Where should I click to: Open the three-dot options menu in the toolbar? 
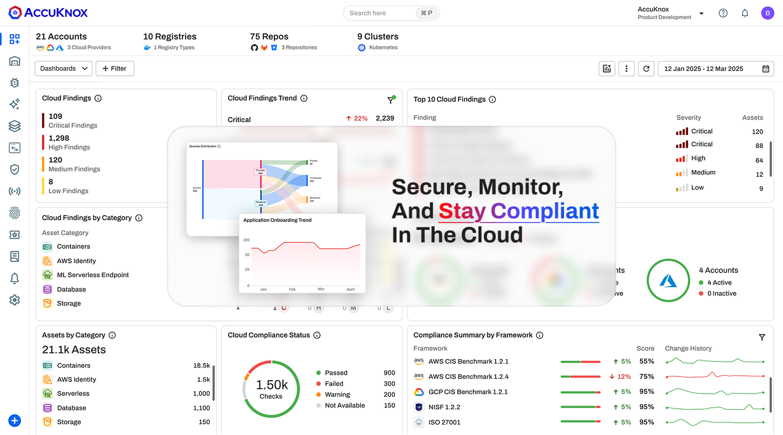pos(626,68)
